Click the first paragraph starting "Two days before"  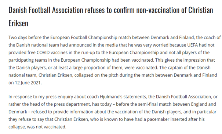click(x=114, y=60)
